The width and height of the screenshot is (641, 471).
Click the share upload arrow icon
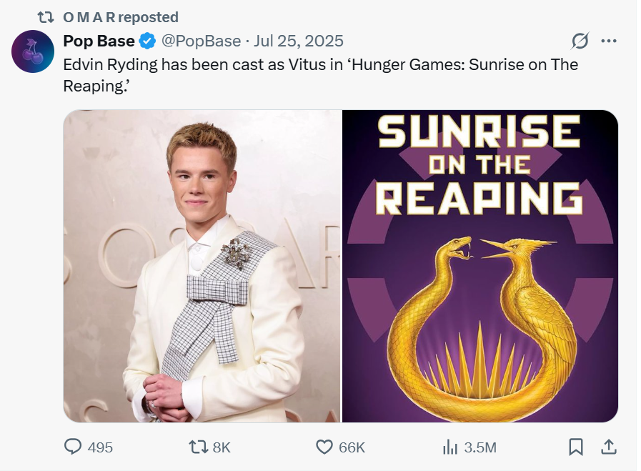609,447
